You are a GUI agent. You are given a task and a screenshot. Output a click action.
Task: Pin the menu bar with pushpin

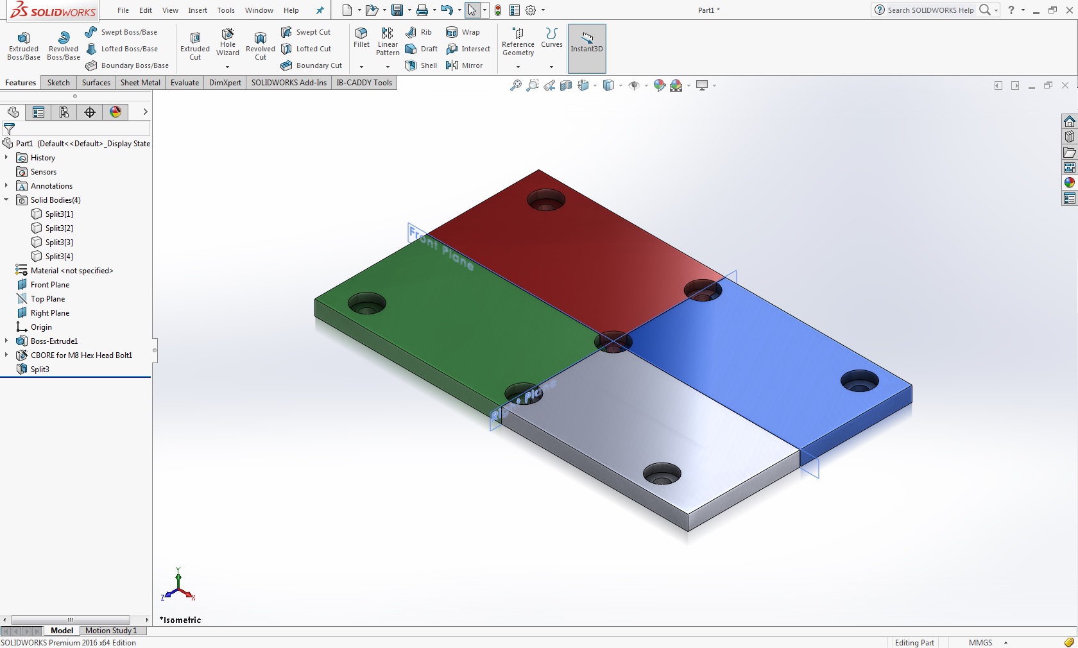[x=320, y=10]
